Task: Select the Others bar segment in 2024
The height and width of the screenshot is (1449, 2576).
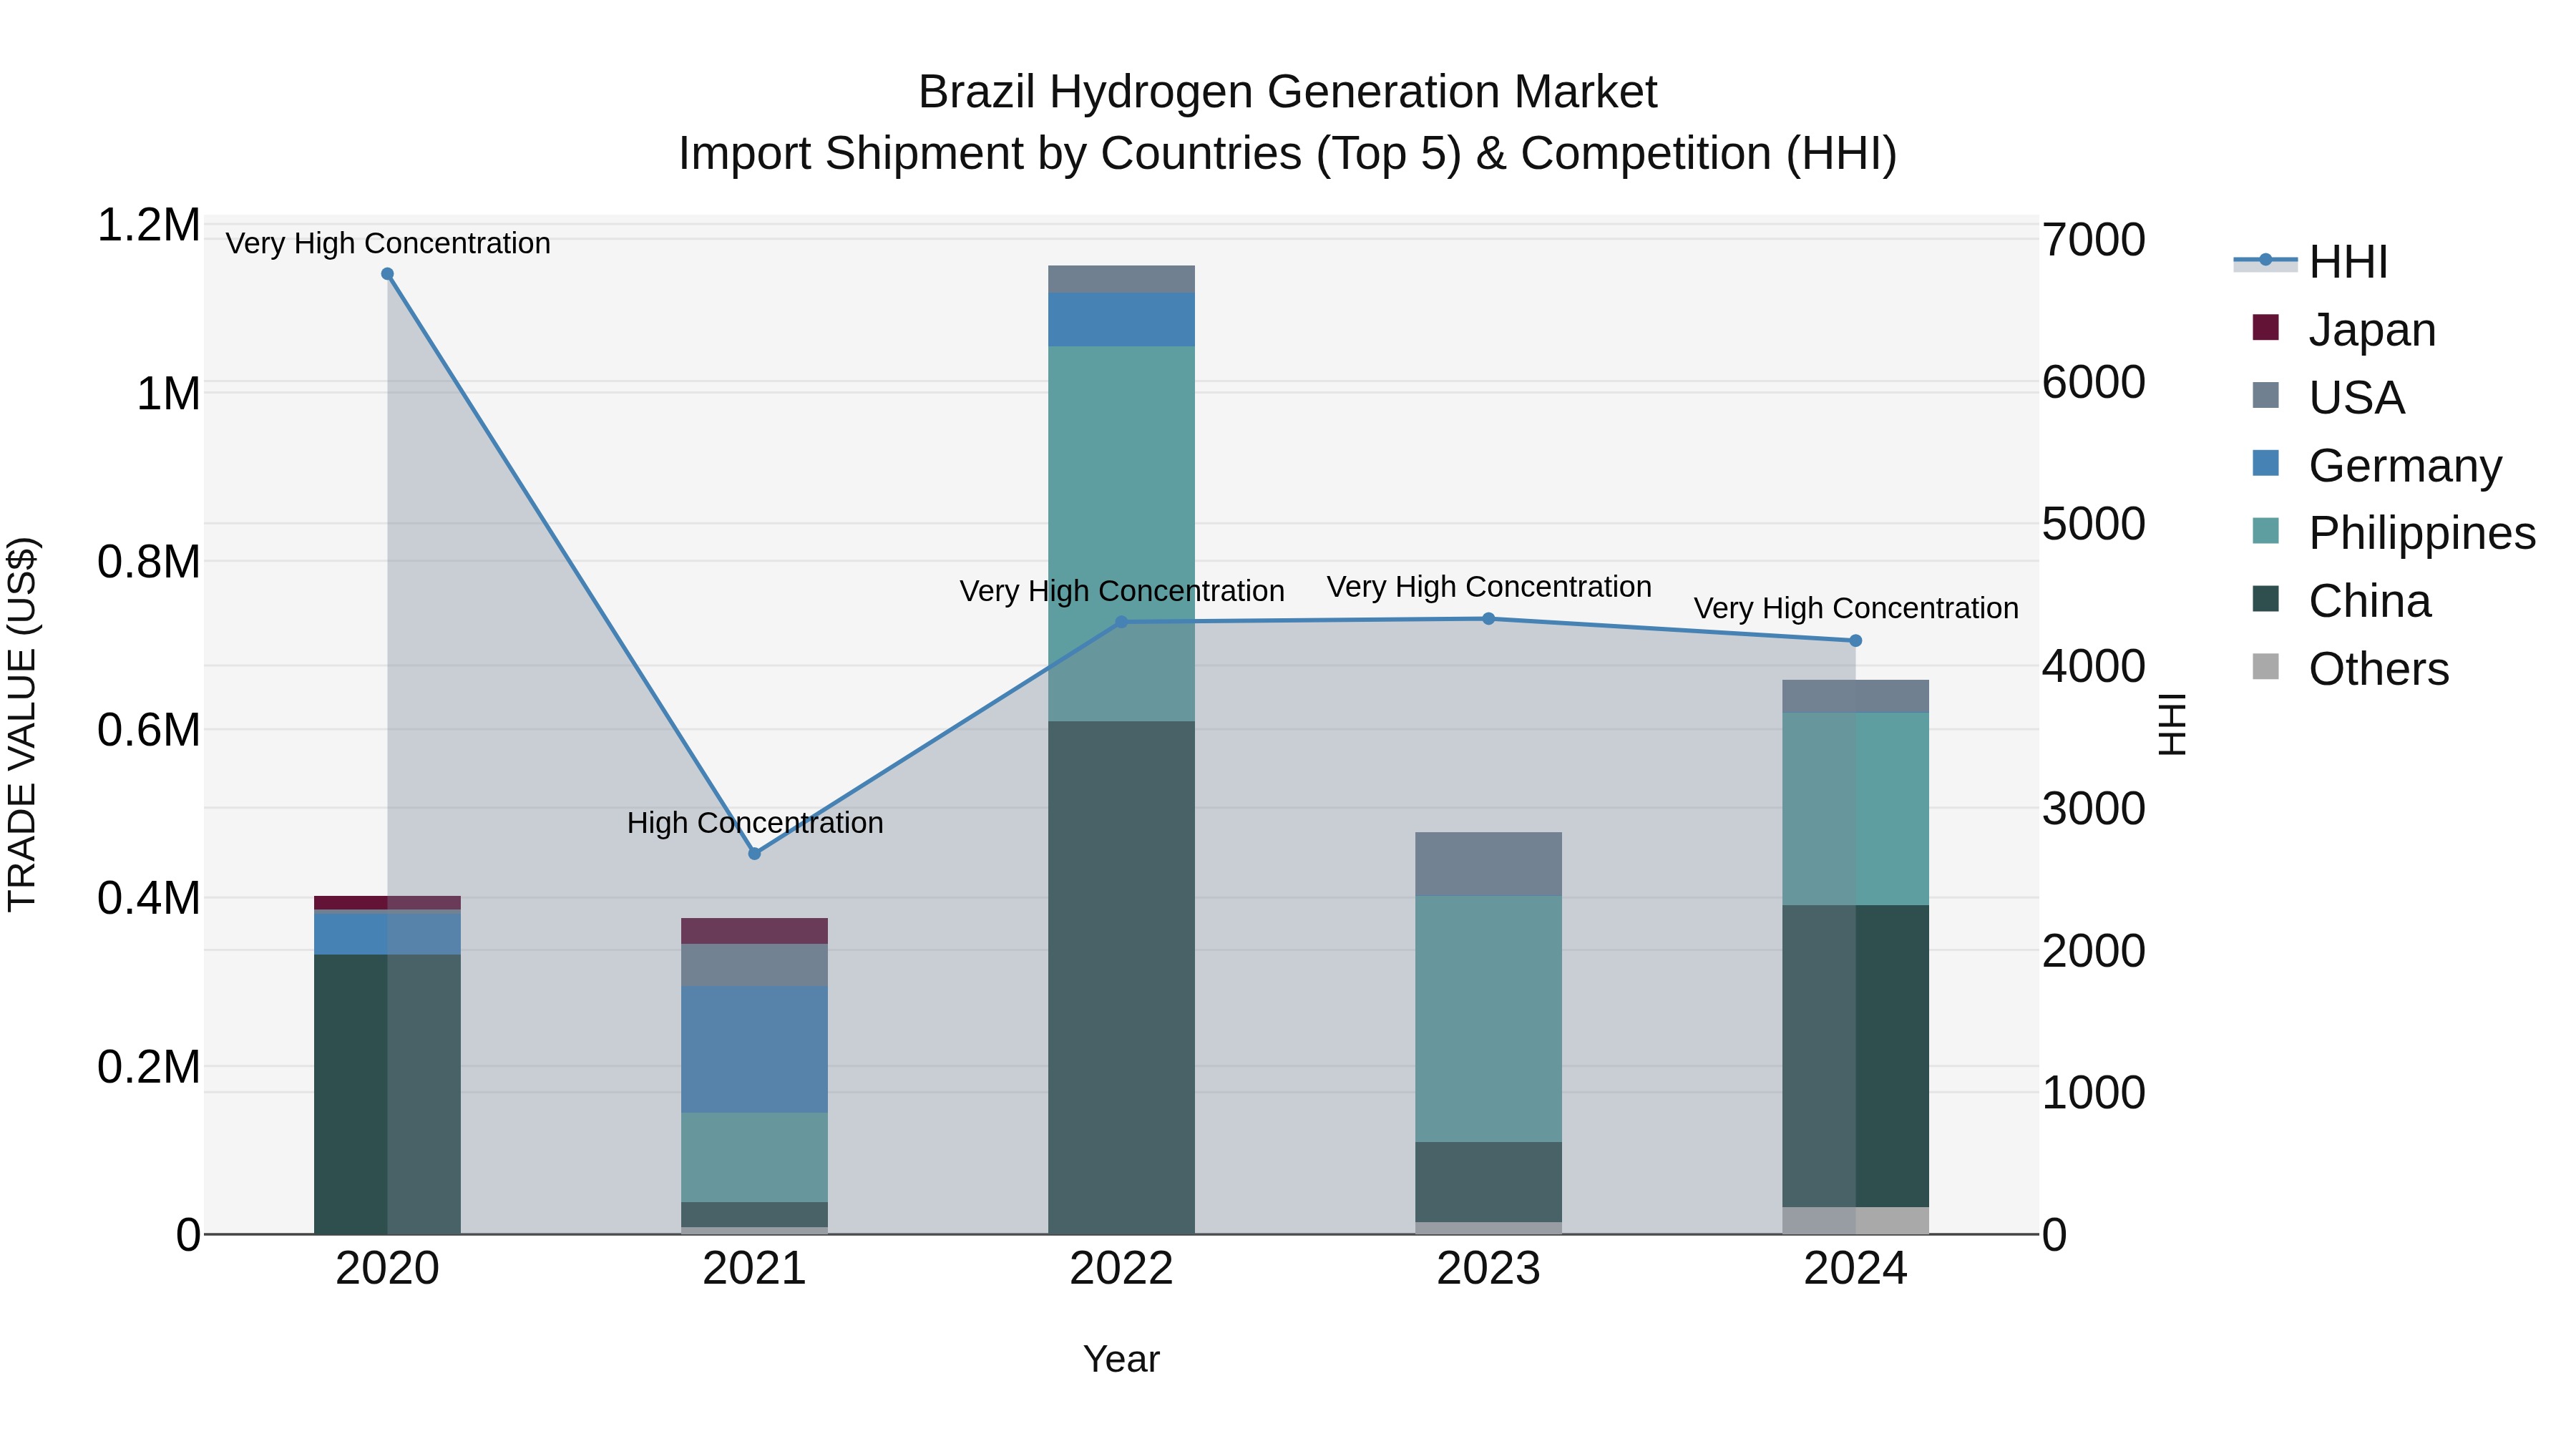Action: coord(1855,1220)
